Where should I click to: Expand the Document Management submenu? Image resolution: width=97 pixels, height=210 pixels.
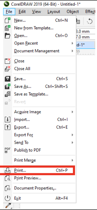click(x=44, y=51)
